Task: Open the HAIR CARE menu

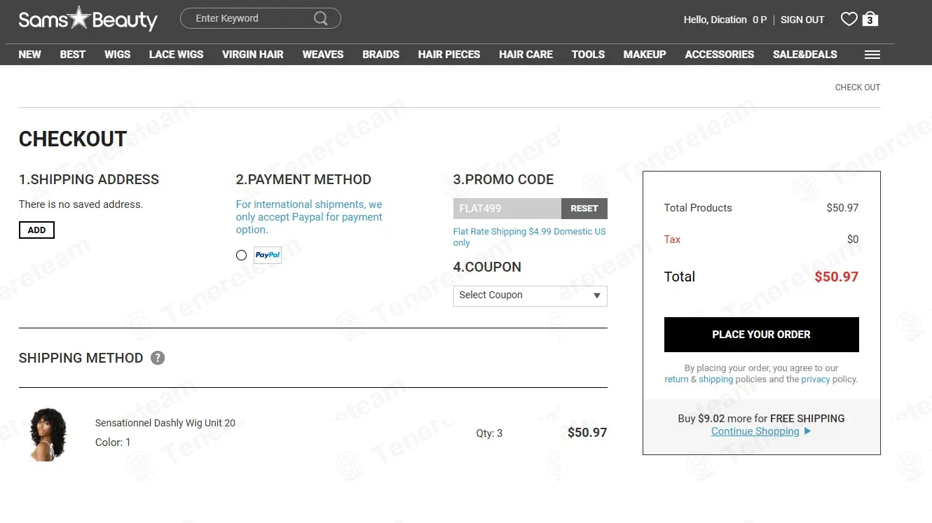Action: coord(526,55)
